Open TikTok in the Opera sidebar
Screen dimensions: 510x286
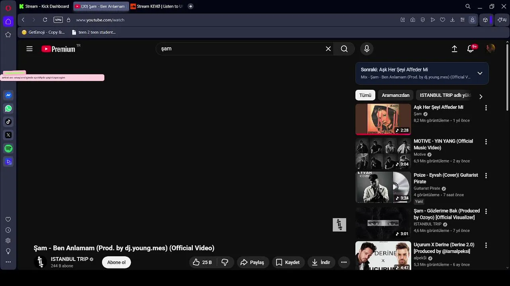click(8, 122)
